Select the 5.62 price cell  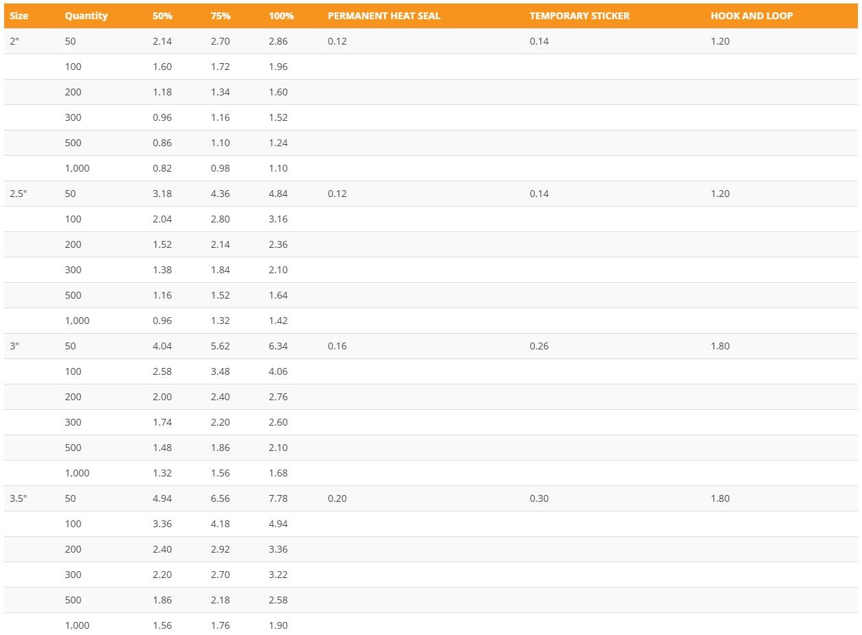pos(220,346)
